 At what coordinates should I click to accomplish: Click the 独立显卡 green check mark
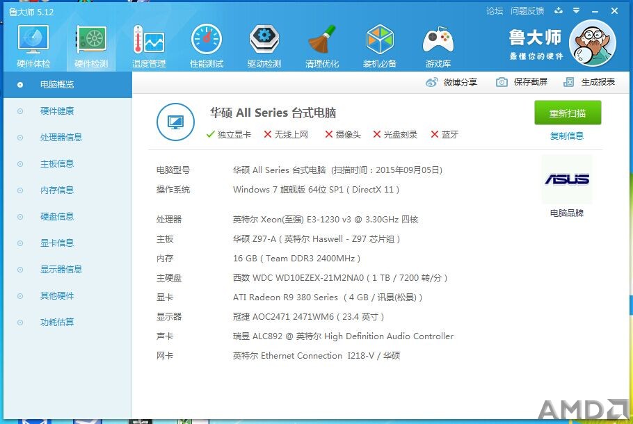point(210,134)
